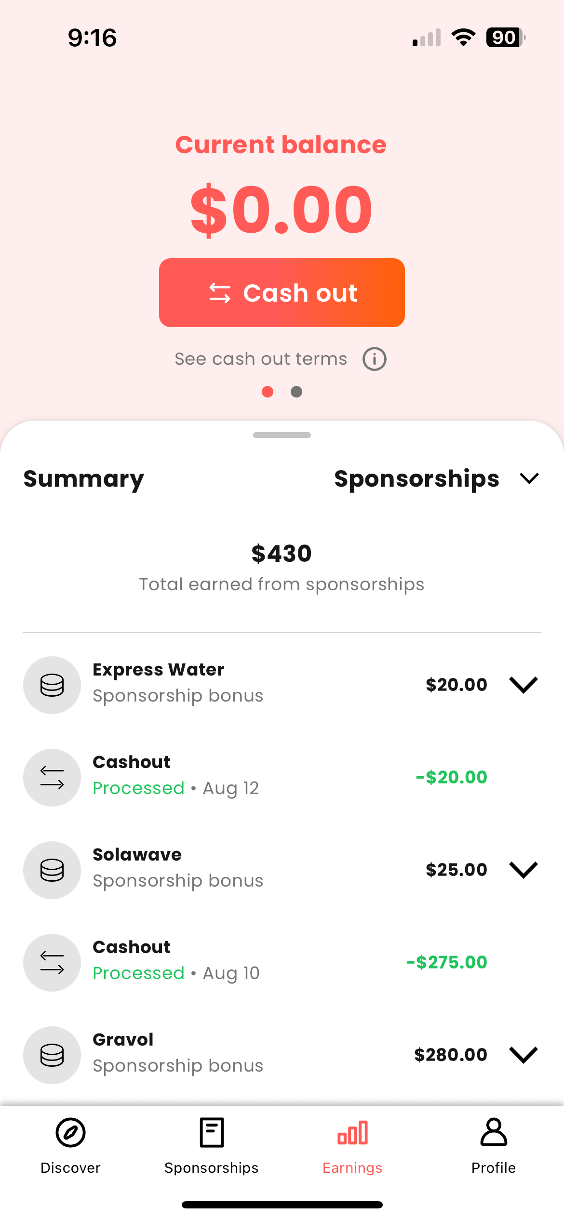This screenshot has width=564, height=1220.
Task: Tap the Gravol coin stack icon
Action: 52,1055
